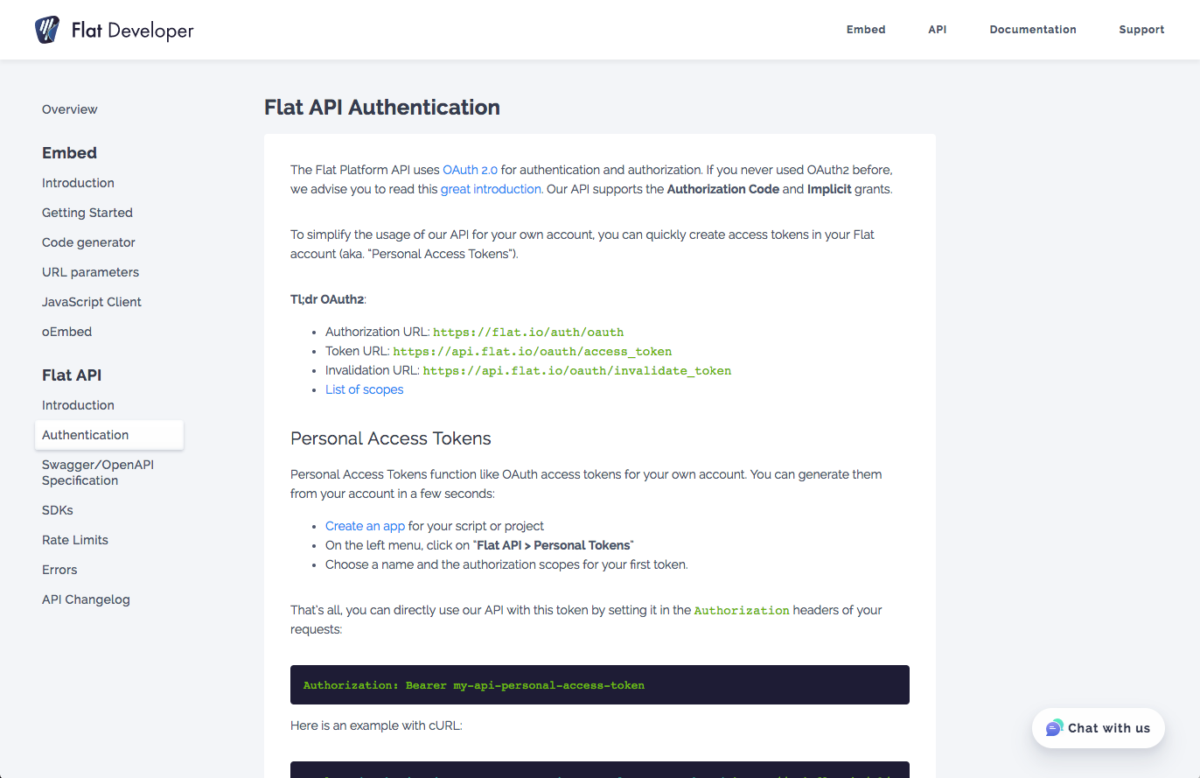The image size is (1200, 778).
Task: Click the bold Implicit grant text
Action: (x=828, y=189)
